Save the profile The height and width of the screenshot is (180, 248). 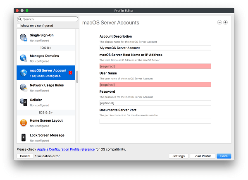click(x=224, y=156)
